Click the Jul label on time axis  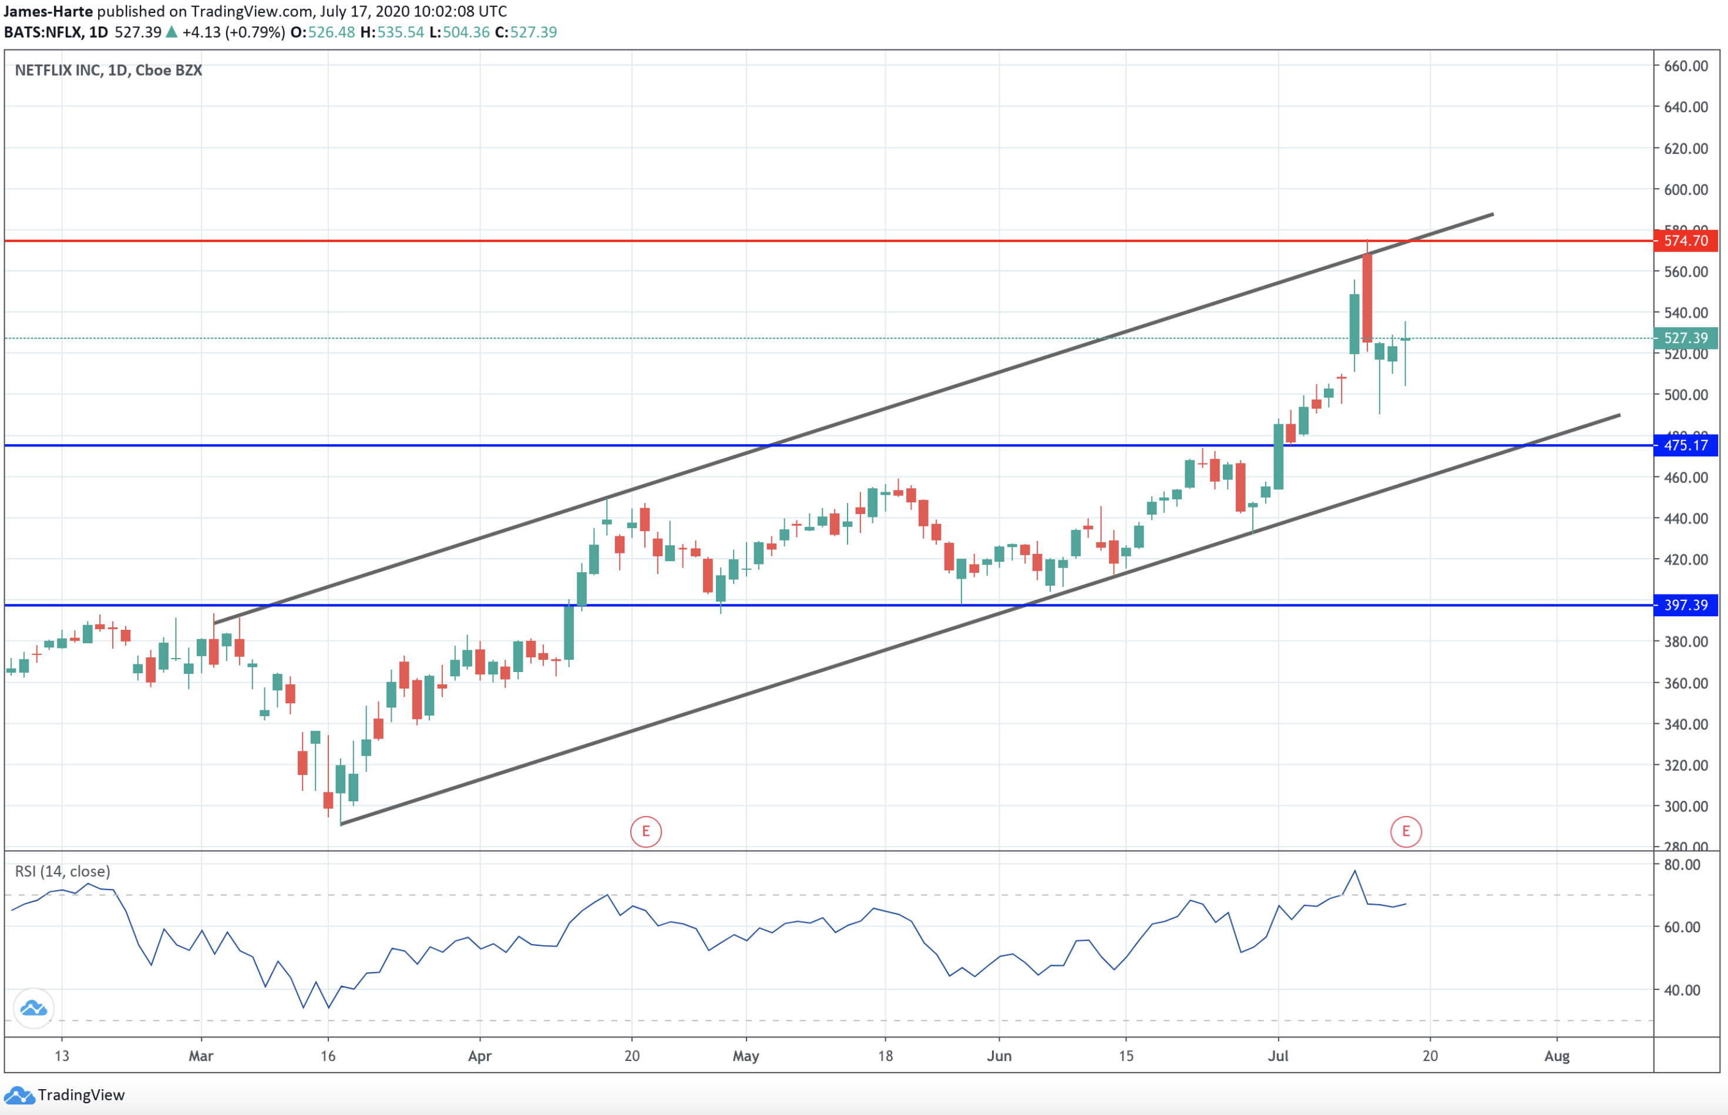(1277, 1056)
